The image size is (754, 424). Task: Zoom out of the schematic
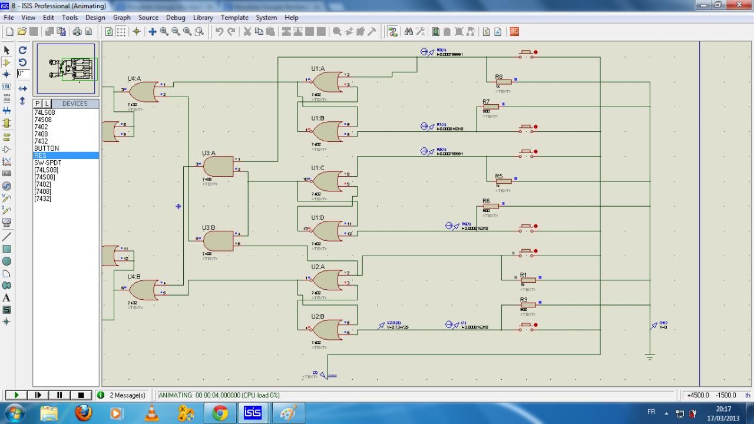[176, 32]
